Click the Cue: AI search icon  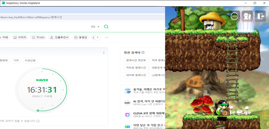(127, 103)
